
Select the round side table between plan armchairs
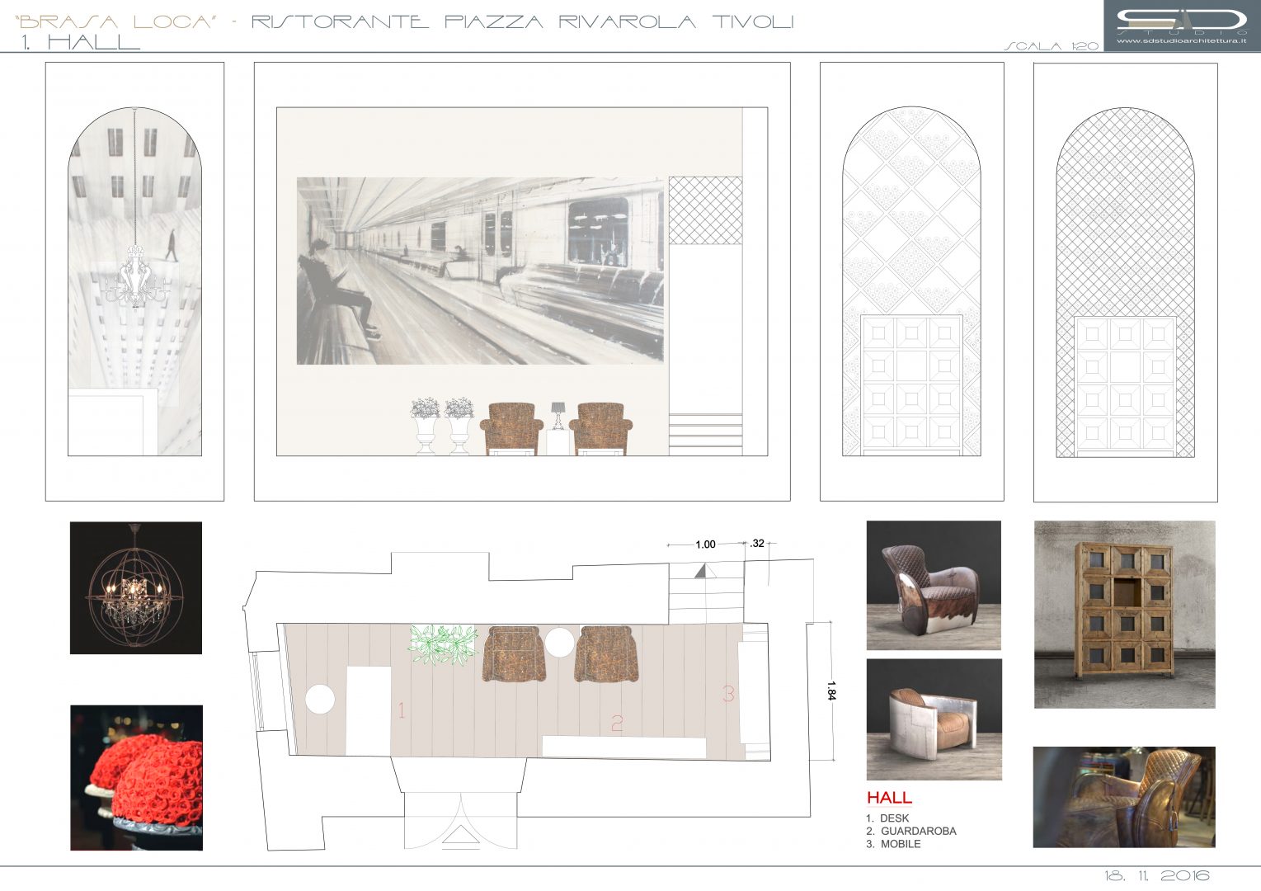560,642
